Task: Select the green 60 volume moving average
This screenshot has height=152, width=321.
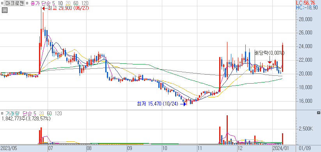Action: click(49, 113)
